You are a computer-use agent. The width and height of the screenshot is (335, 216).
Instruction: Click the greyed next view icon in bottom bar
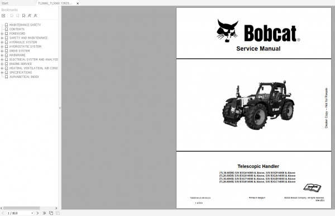click(58, 213)
